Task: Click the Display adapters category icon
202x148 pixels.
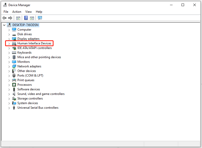Action: 14,39
